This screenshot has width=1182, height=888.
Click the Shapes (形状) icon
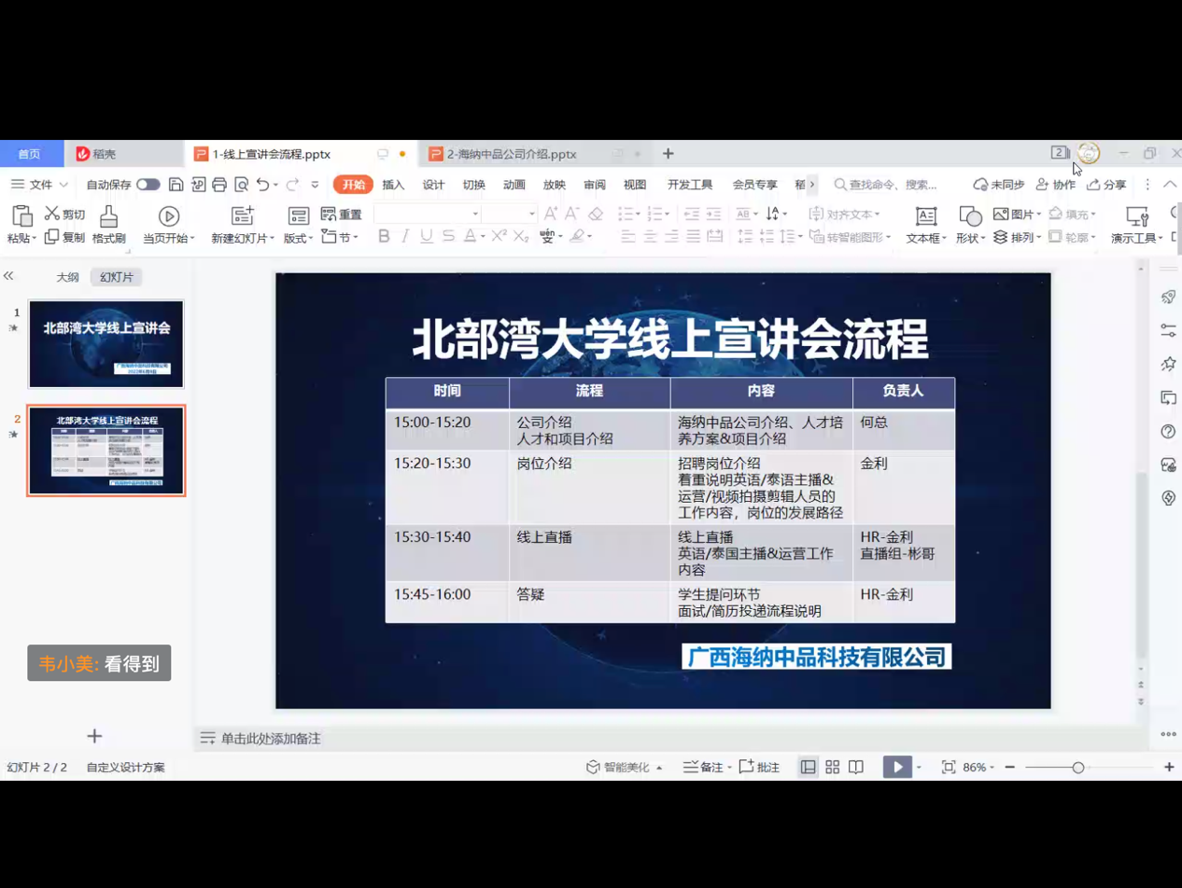point(970,216)
